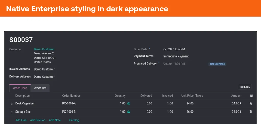This screenshot has width=261, height=139.
Task: Click unit price 24.00 cell
Action: click(190, 103)
